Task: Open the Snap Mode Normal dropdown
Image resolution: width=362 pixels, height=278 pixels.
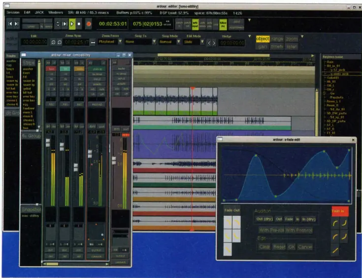Action: [x=170, y=42]
